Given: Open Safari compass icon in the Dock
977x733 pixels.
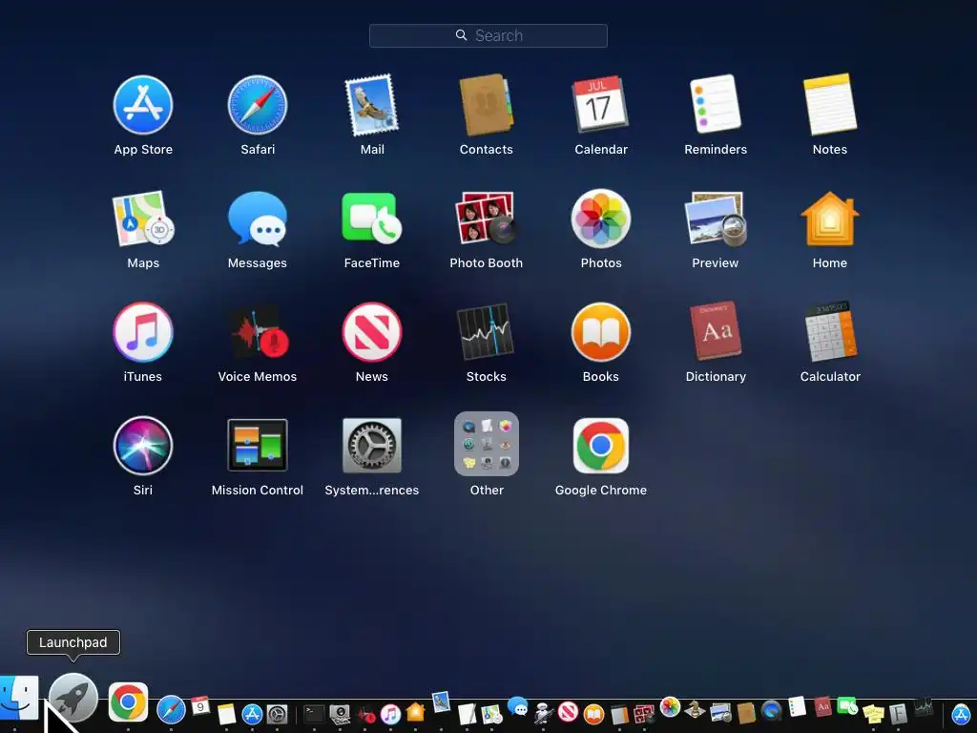Looking at the screenshot, I should pyautogui.click(x=171, y=710).
